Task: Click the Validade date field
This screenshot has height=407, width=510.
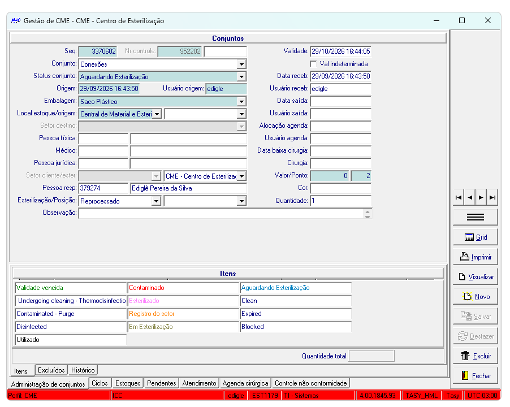Action: [340, 51]
